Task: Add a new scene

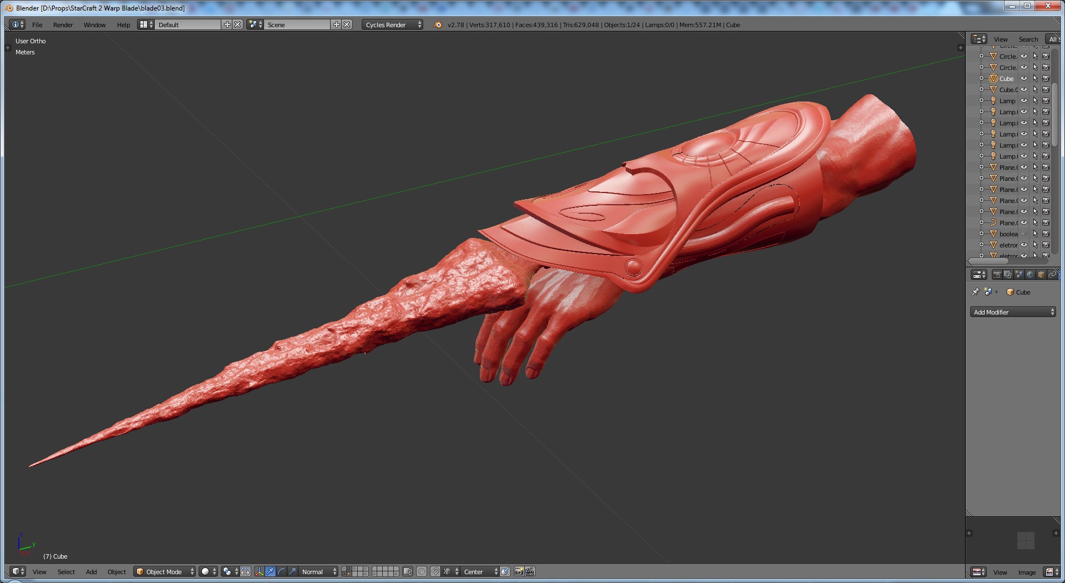Action: click(336, 24)
